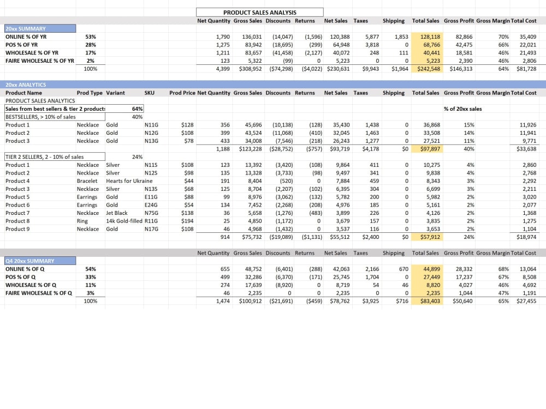546x409 pixels.
Task: Select the 53% online share cell
Action: [91, 37]
